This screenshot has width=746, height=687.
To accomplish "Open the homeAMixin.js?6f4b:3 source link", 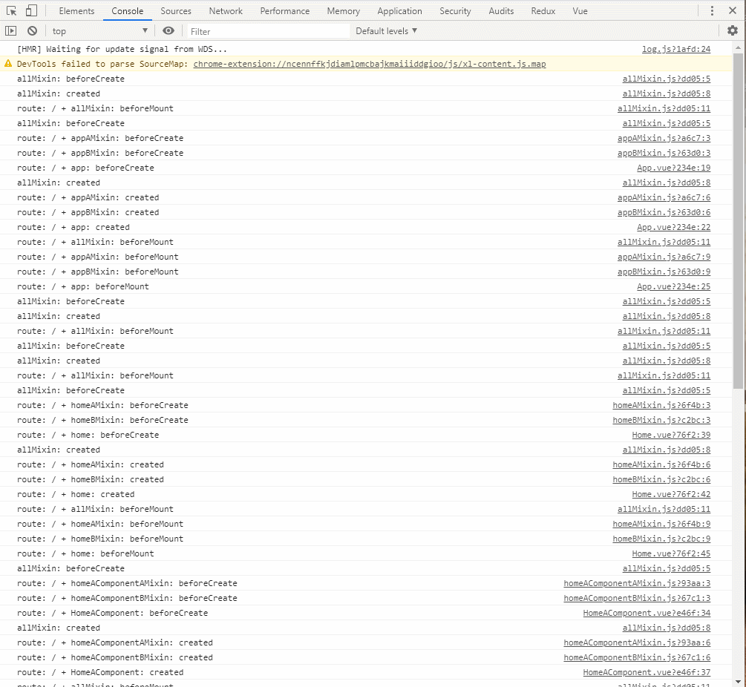I will [x=661, y=405].
